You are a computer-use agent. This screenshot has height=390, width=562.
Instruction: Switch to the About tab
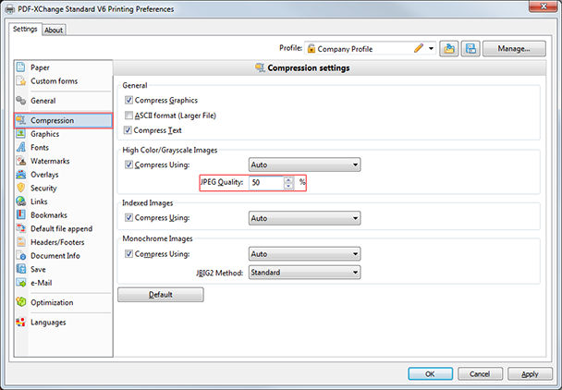pos(54,30)
